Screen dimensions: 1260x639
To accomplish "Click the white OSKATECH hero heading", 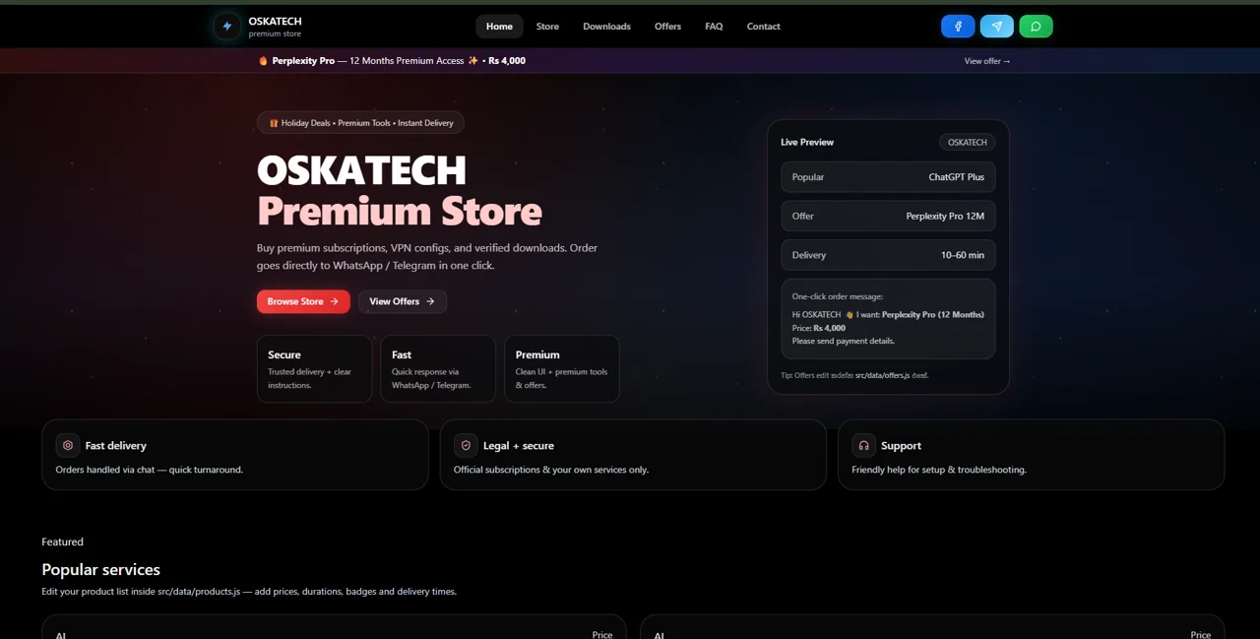I will point(361,170).
